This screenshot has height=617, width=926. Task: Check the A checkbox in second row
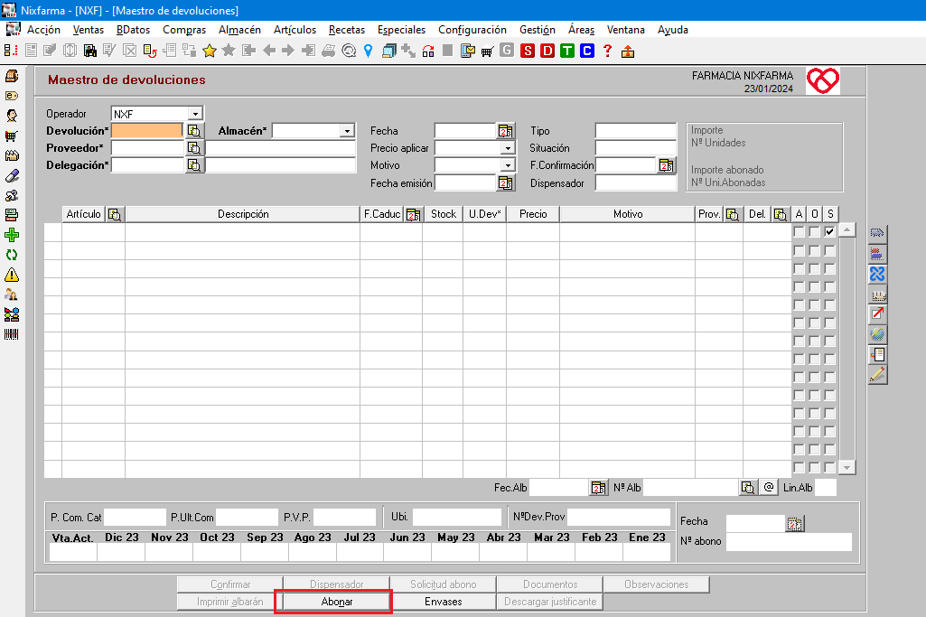[x=799, y=250]
